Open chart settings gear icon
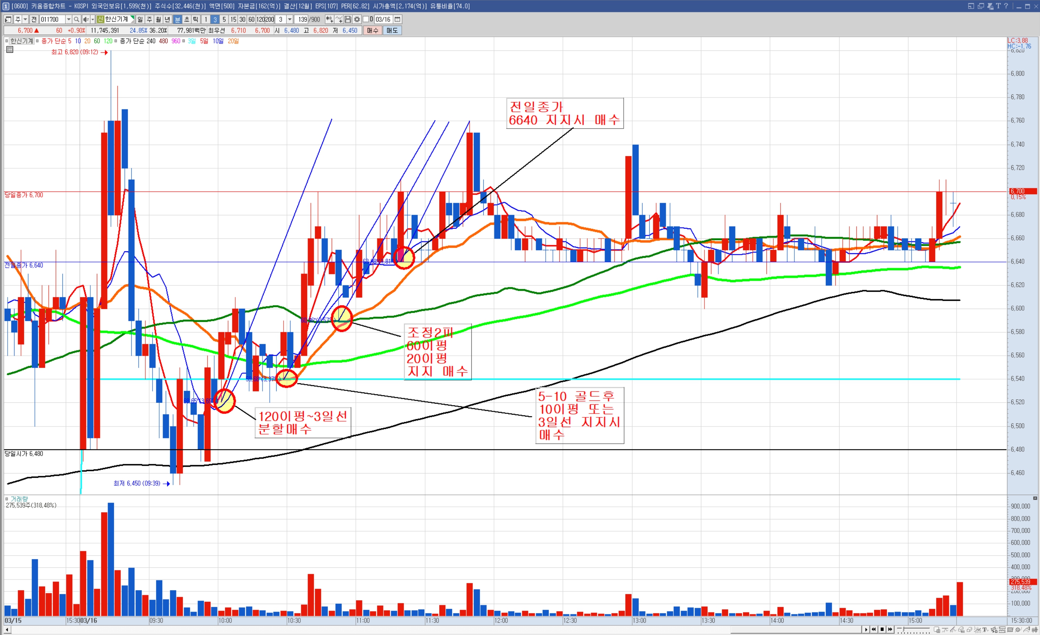1040x635 pixels. [357, 20]
